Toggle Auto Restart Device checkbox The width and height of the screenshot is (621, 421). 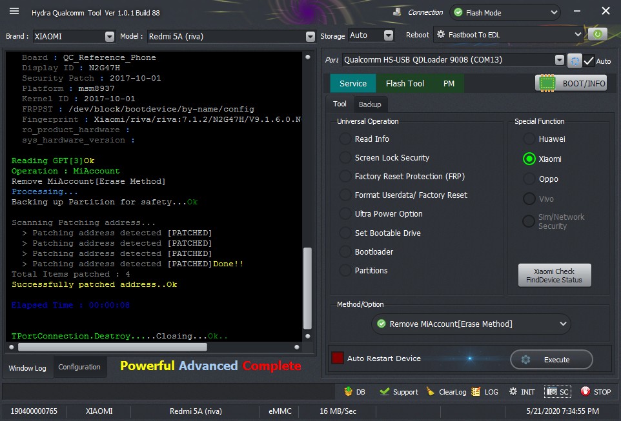point(338,358)
